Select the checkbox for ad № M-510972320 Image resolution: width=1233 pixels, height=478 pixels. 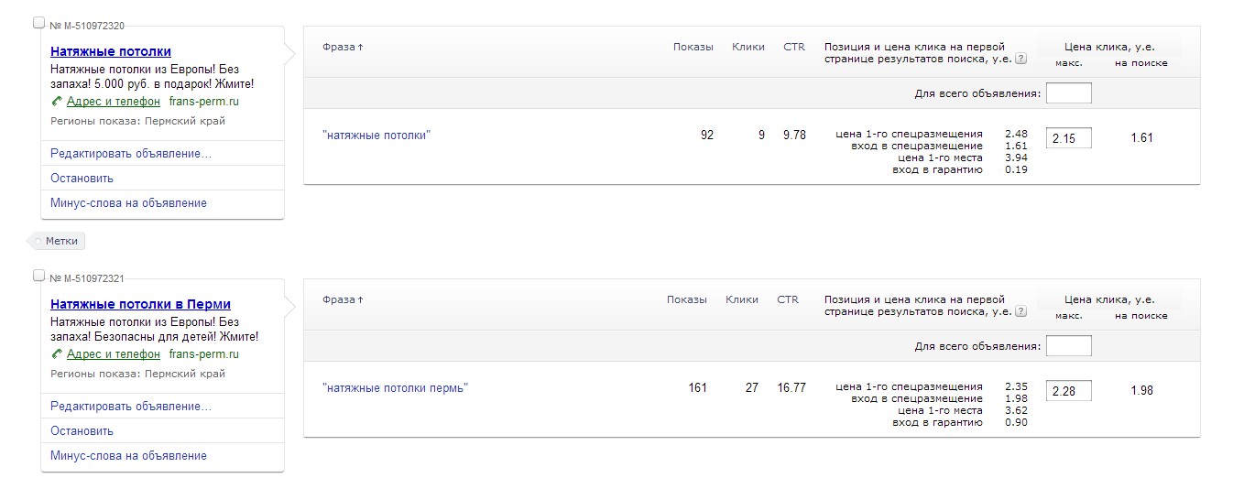coord(38,23)
